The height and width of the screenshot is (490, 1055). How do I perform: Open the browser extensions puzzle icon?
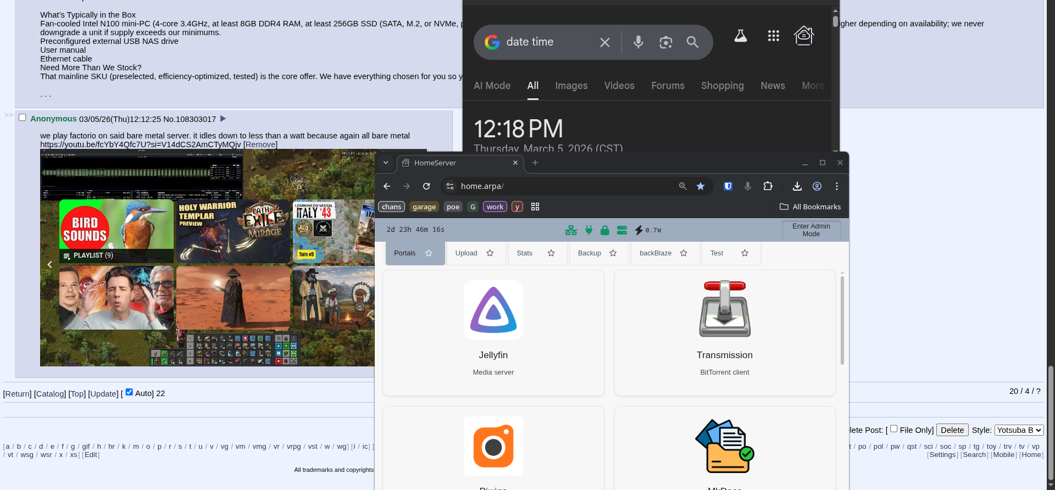tap(768, 186)
